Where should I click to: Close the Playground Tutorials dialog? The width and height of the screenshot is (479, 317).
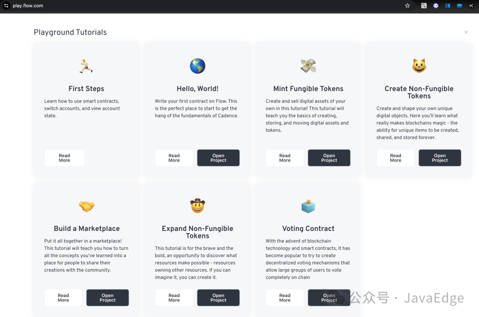[x=466, y=32]
